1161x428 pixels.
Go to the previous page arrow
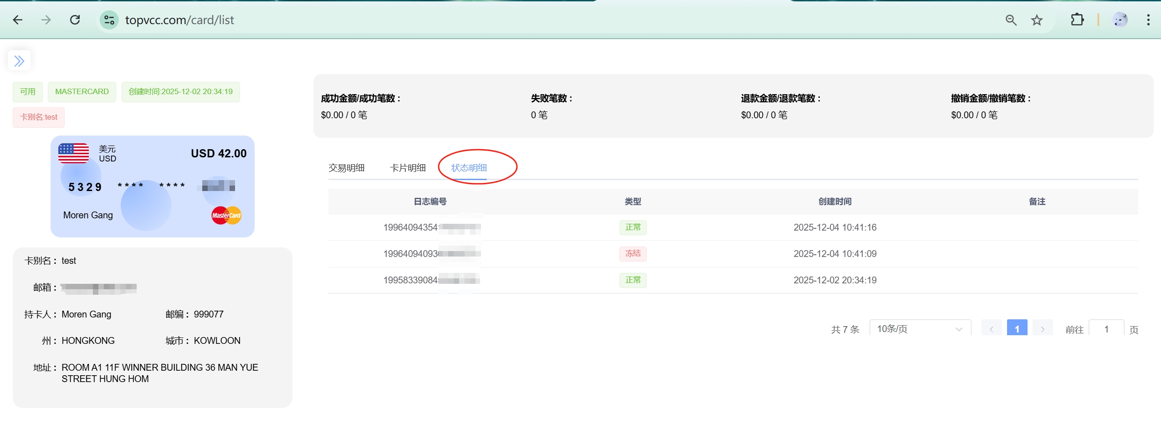coord(991,329)
